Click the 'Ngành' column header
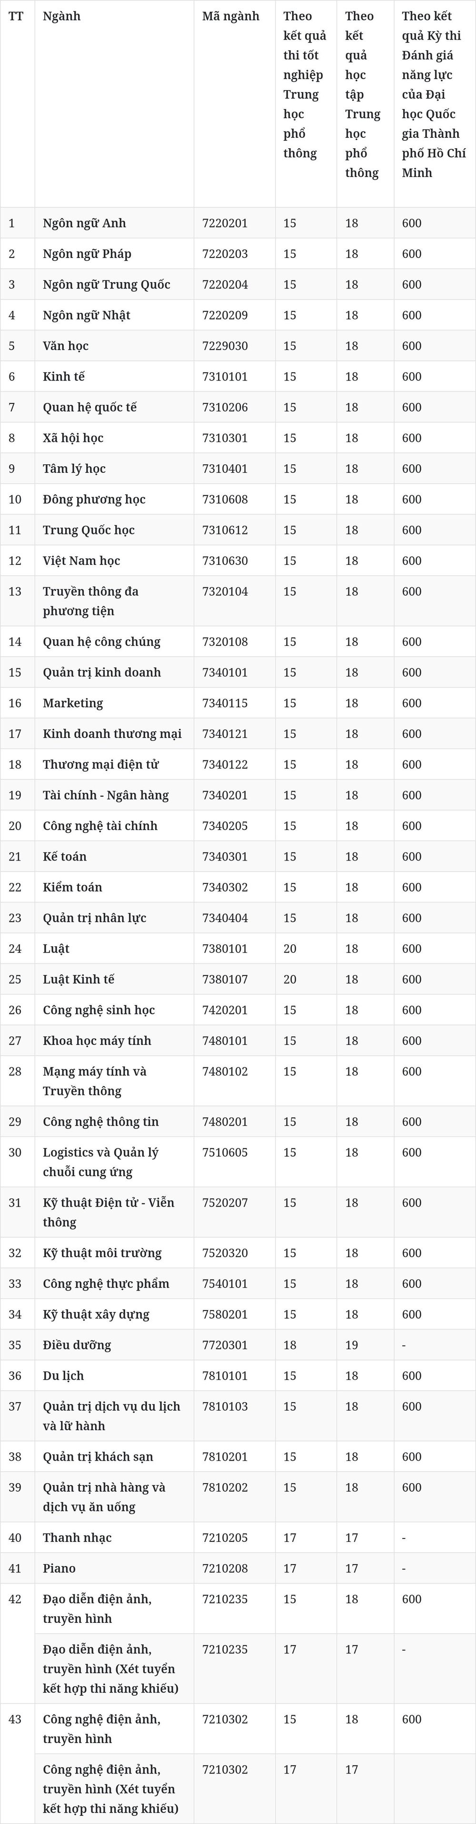Screen dimensions: 476x1824 click(x=61, y=16)
